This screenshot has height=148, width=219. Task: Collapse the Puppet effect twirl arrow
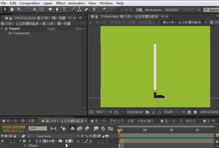coord(2,28)
